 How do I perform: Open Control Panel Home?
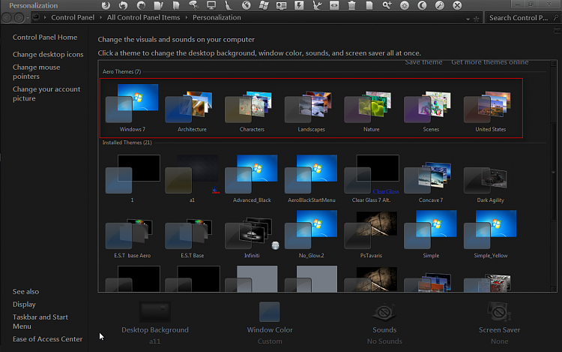point(45,38)
